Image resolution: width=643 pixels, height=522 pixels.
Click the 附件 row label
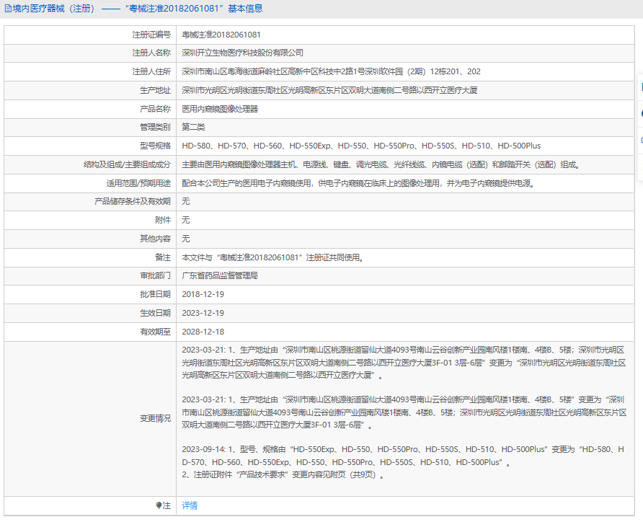point(163,220)
